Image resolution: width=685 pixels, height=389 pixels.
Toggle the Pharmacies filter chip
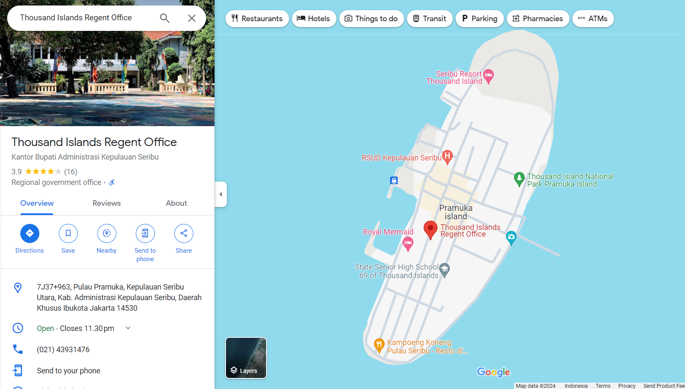tap(538, 19)
